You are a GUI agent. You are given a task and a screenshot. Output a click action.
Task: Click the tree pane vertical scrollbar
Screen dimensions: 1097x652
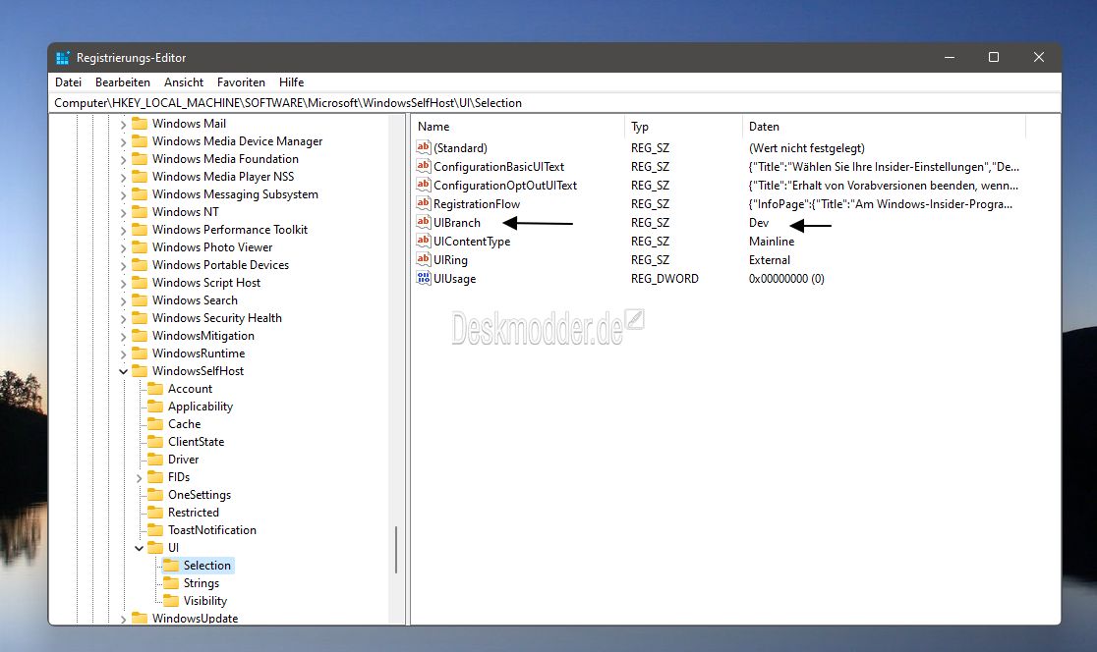pyautogui.click(x=397, y=549)
